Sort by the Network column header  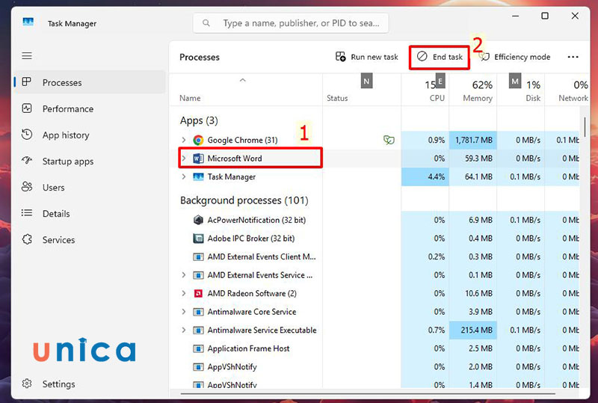click(567, 90)
